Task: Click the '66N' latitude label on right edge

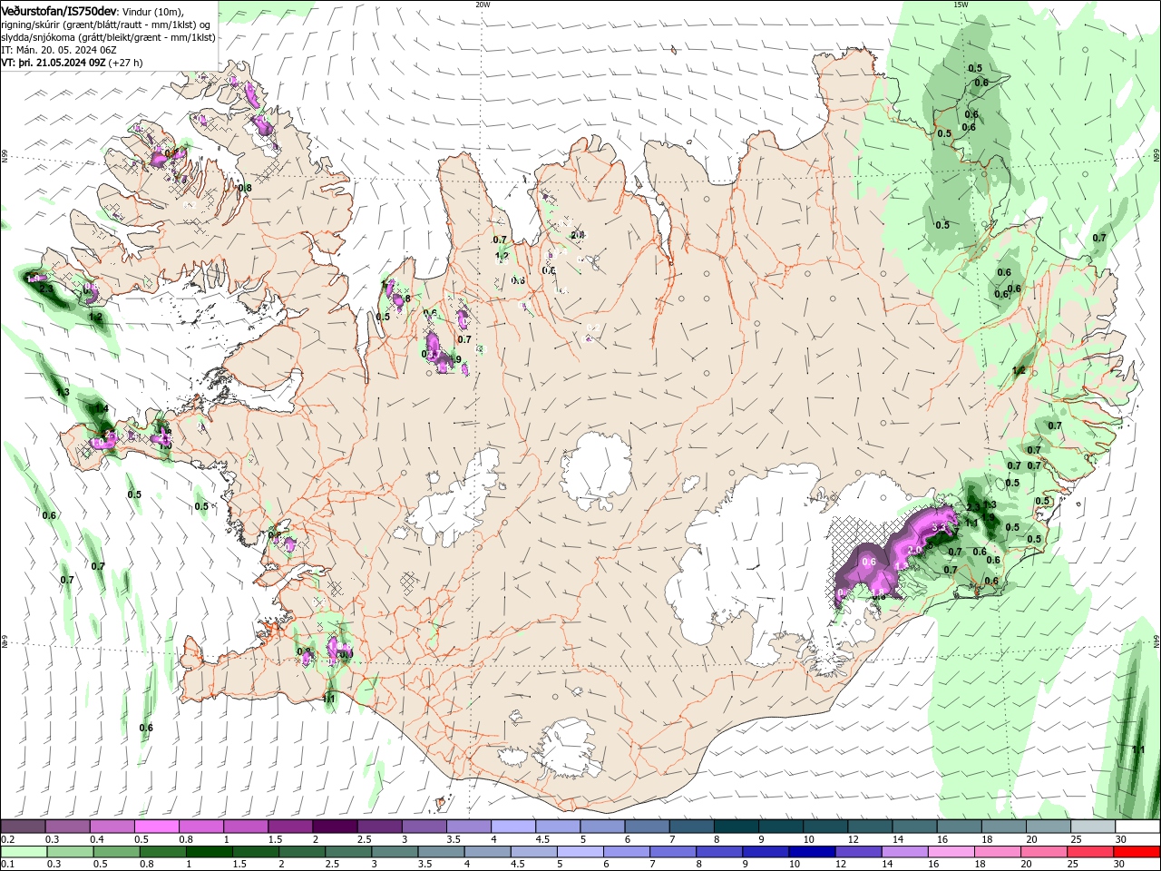Action: coord(1156,155)
